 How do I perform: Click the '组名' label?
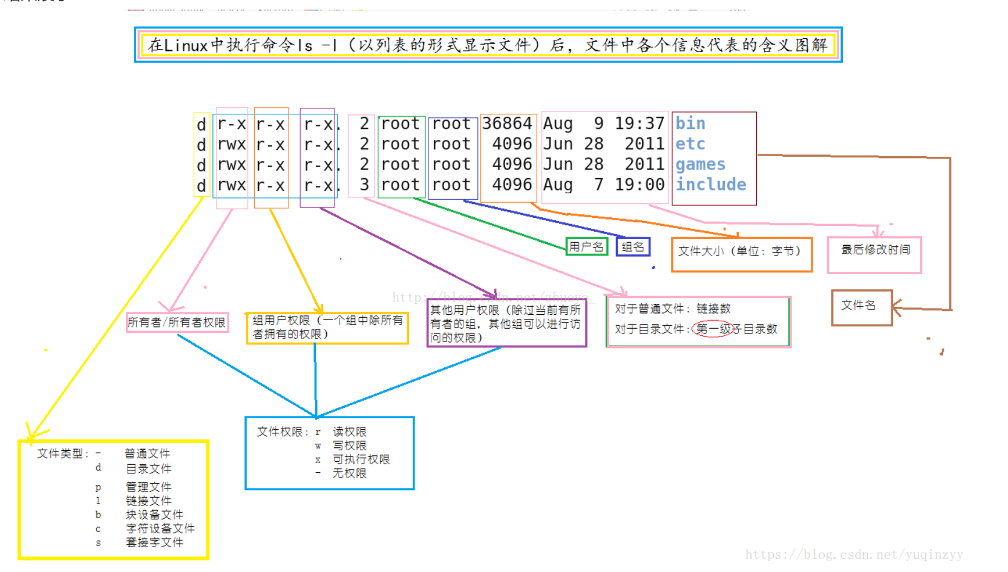pyautogui.click(x=633, y=247)
